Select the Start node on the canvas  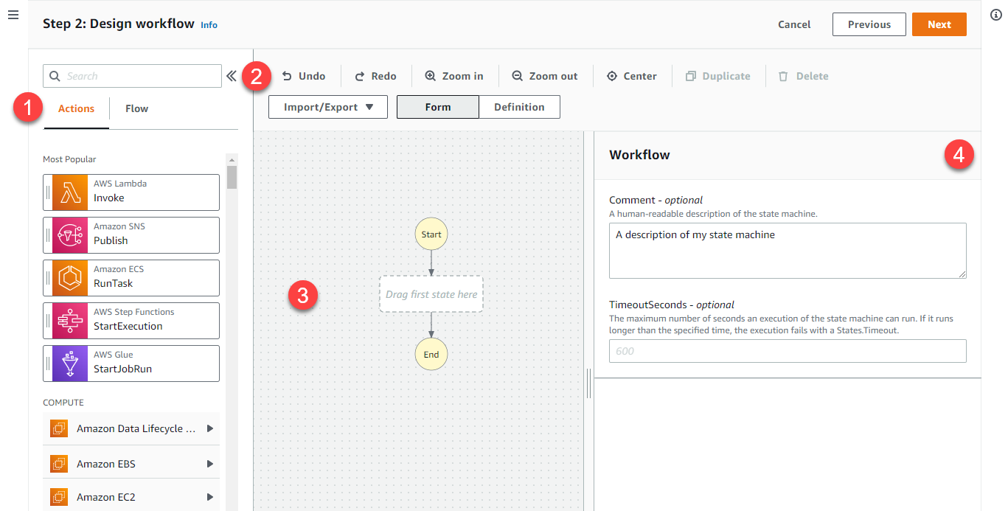pyautogui.click(x=431, y=234)
